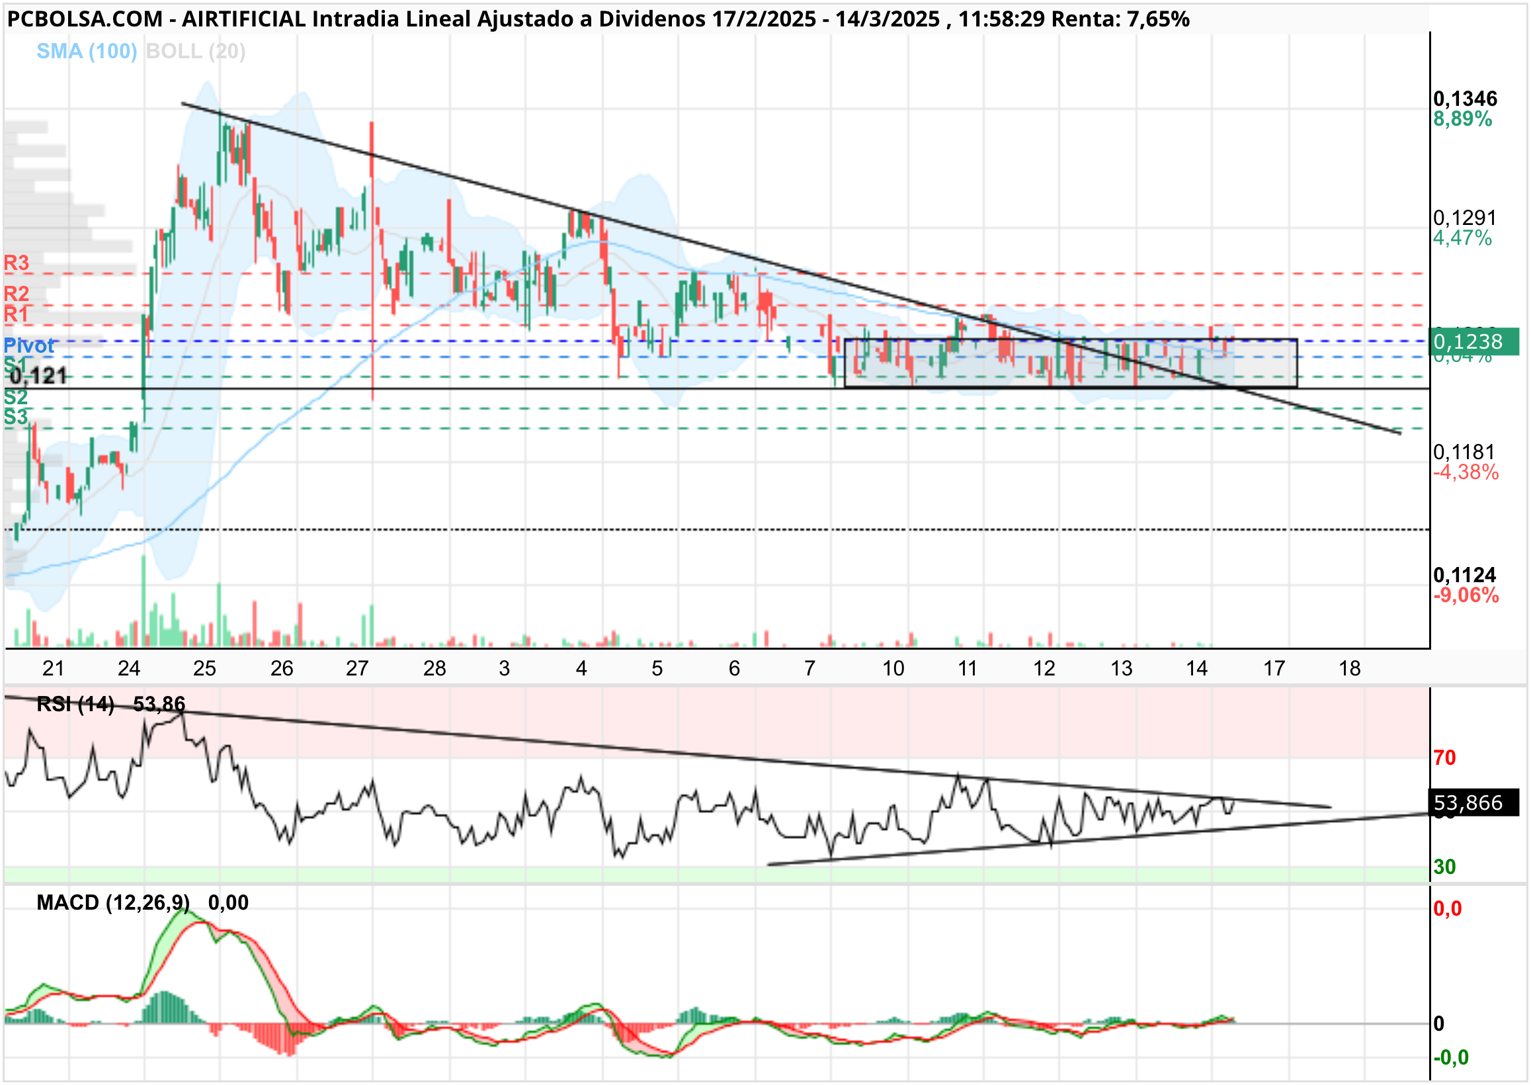The height and width of the screenshot is (1085, 1531).
Task: Select the R3 resistance level label
Action: pyautogui.click(x=17, y=263)
